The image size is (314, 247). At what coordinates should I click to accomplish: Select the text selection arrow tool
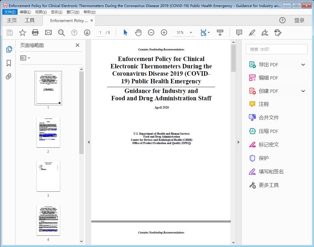click(x=125, y=33)
